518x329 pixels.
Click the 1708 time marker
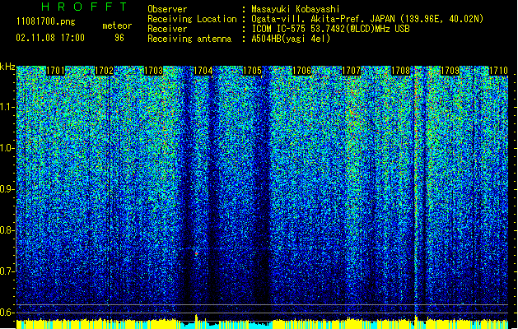coord(400,71)
